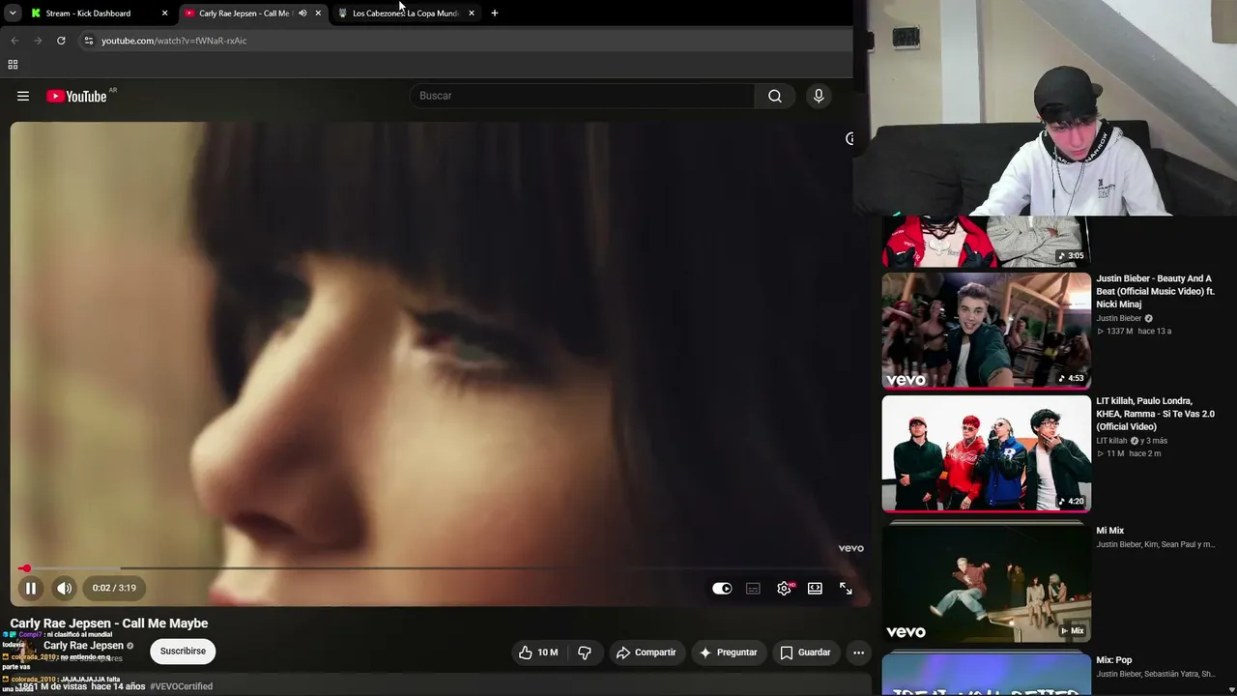Image resolution: width=1237 pixels, height=696 pixels.
Task: Click the magnifying glass search button
Action: [775, 96]
